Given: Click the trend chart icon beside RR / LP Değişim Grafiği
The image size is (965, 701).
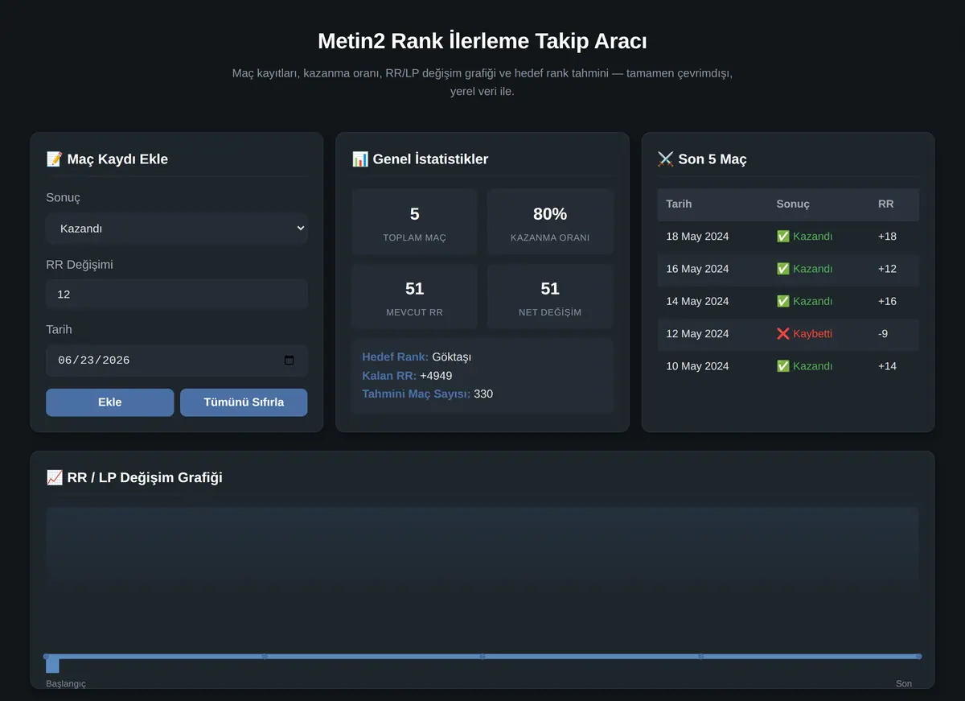Looking at the screenshot, I should pyautogui.click(x=54, y=477).
